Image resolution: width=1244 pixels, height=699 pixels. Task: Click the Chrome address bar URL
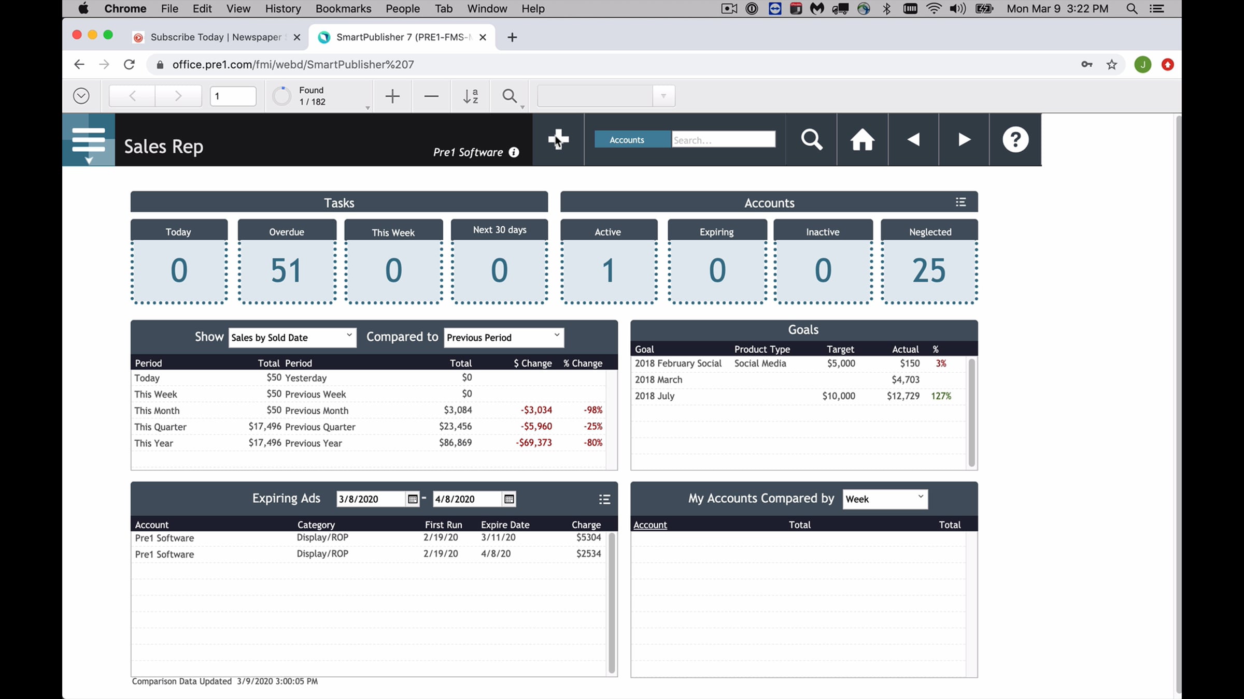pyautogui.click(x=293, y=65)
